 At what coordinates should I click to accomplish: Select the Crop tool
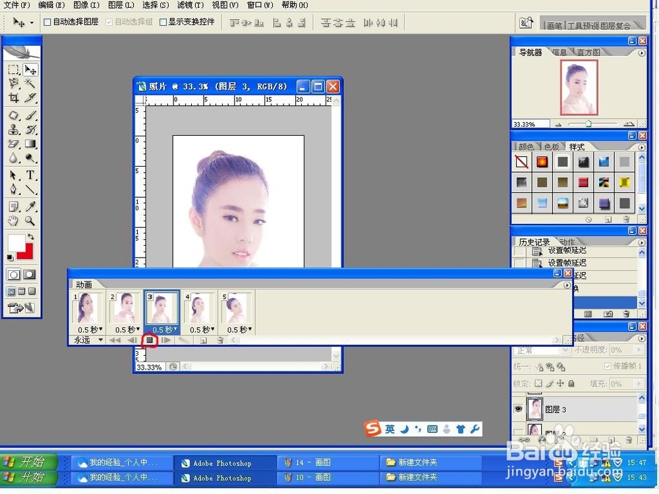13,97
